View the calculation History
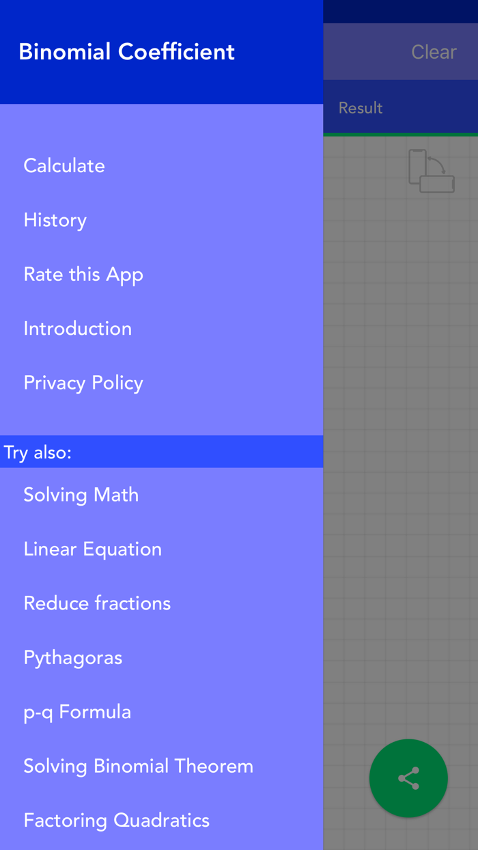 55,219
